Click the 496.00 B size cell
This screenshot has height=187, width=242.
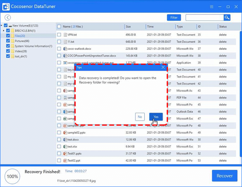pyautogui.click(x=131, y=35)
